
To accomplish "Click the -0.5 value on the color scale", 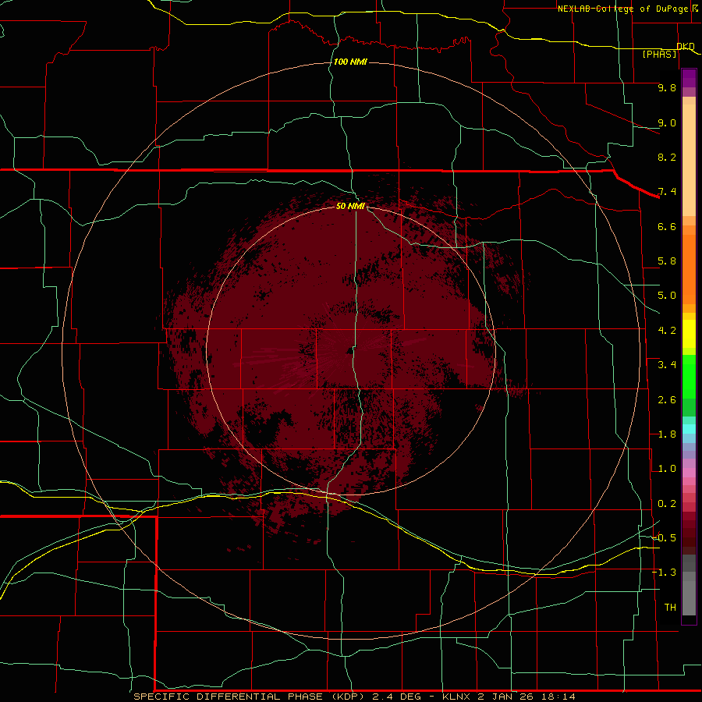I will 664,538.
